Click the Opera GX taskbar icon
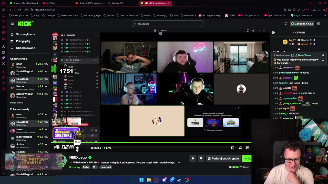328x184 pixels. tap(157, 180)
